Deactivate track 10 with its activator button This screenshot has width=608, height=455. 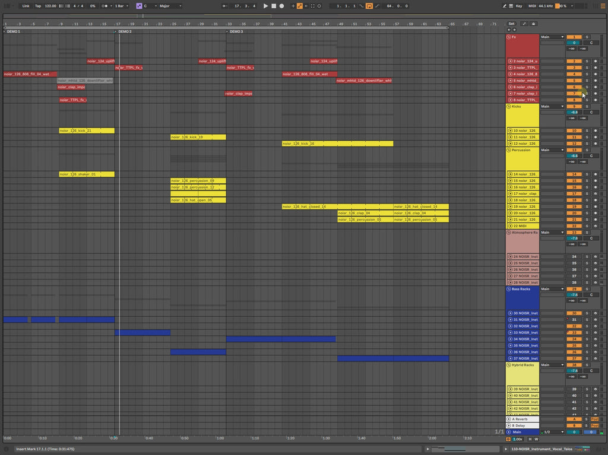574,131
